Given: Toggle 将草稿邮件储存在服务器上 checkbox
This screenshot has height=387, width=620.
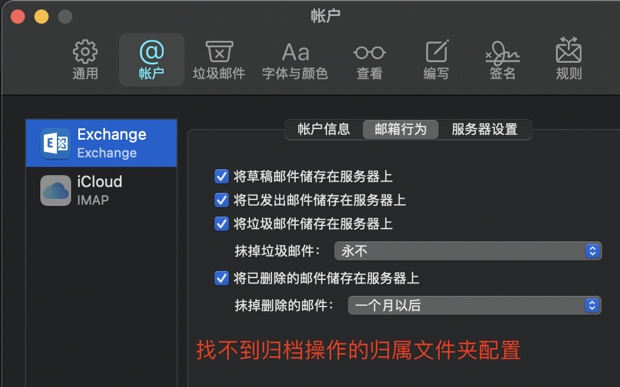Looking at the screenshot, I should (x=222, y=176).
